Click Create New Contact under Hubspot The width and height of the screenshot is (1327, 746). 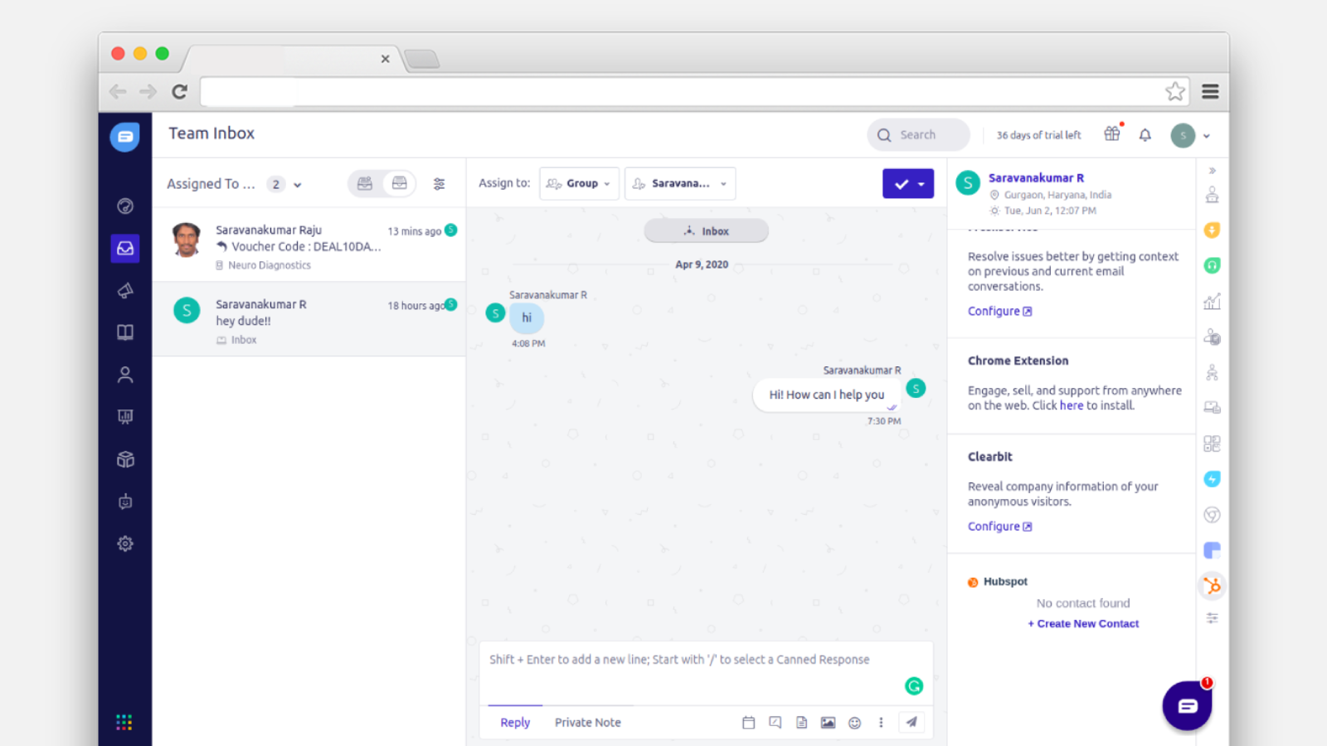1083,623
